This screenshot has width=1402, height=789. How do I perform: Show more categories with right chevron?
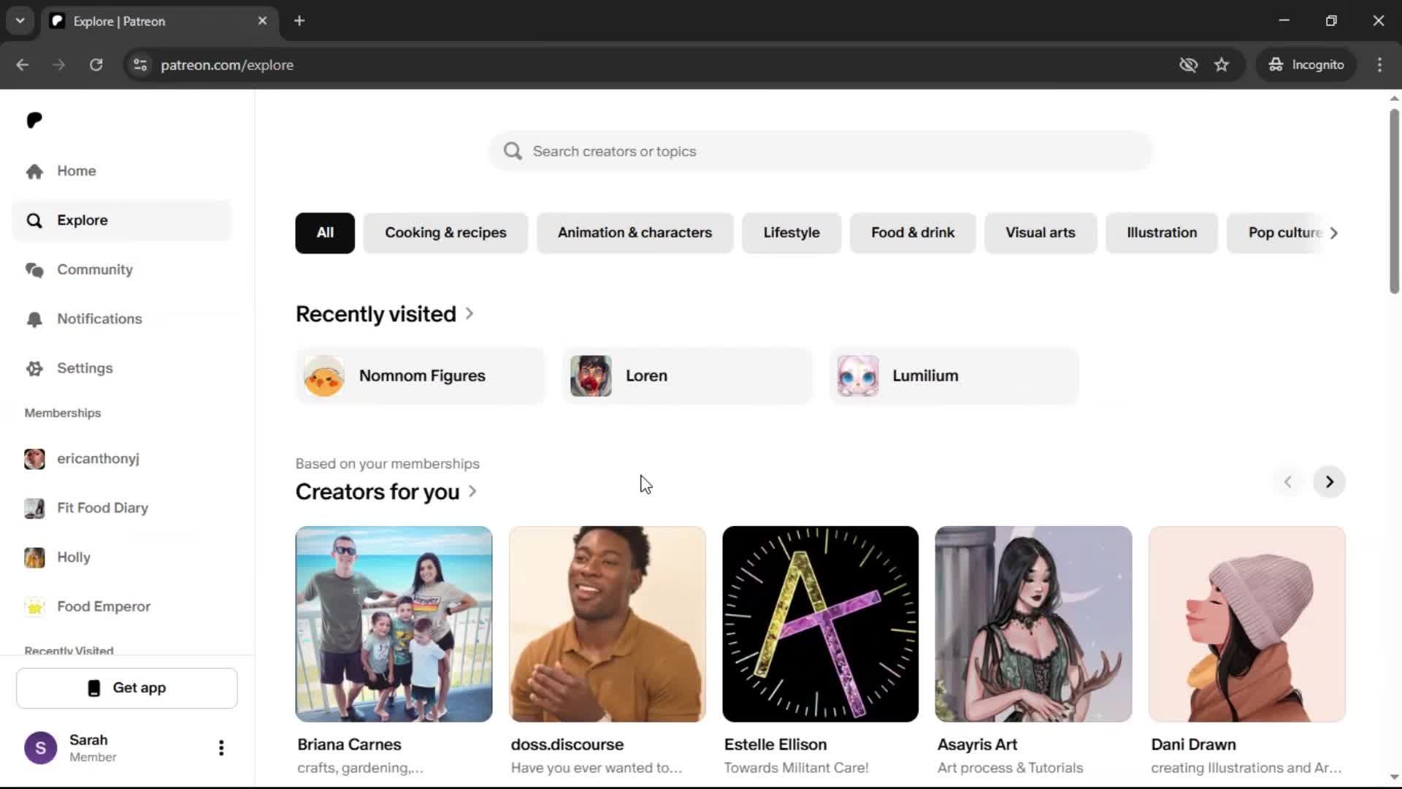[x=1334, y=233]
